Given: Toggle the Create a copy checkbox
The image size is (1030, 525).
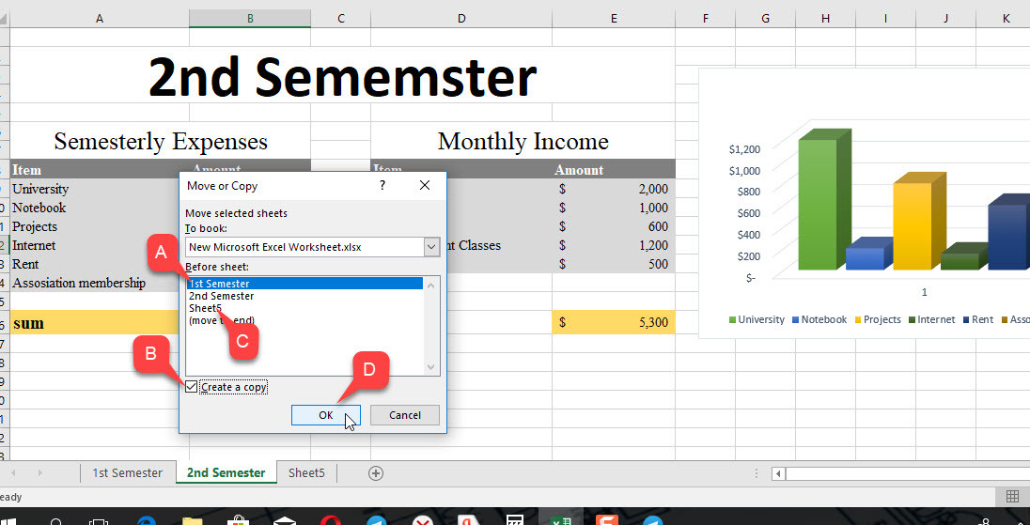Looking at the screenshot, I should click(x=191, y=387).
